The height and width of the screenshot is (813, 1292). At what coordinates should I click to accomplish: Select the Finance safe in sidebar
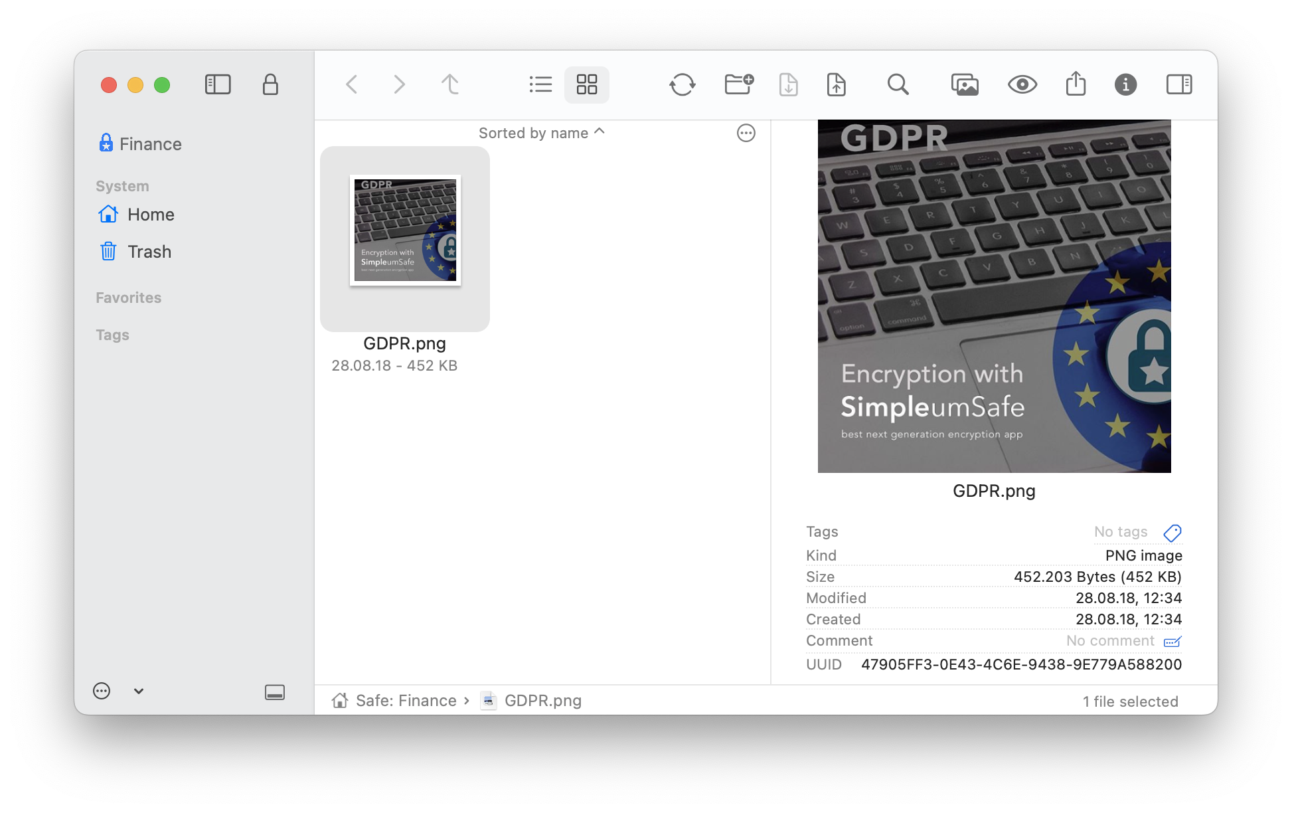click(140, 143)
